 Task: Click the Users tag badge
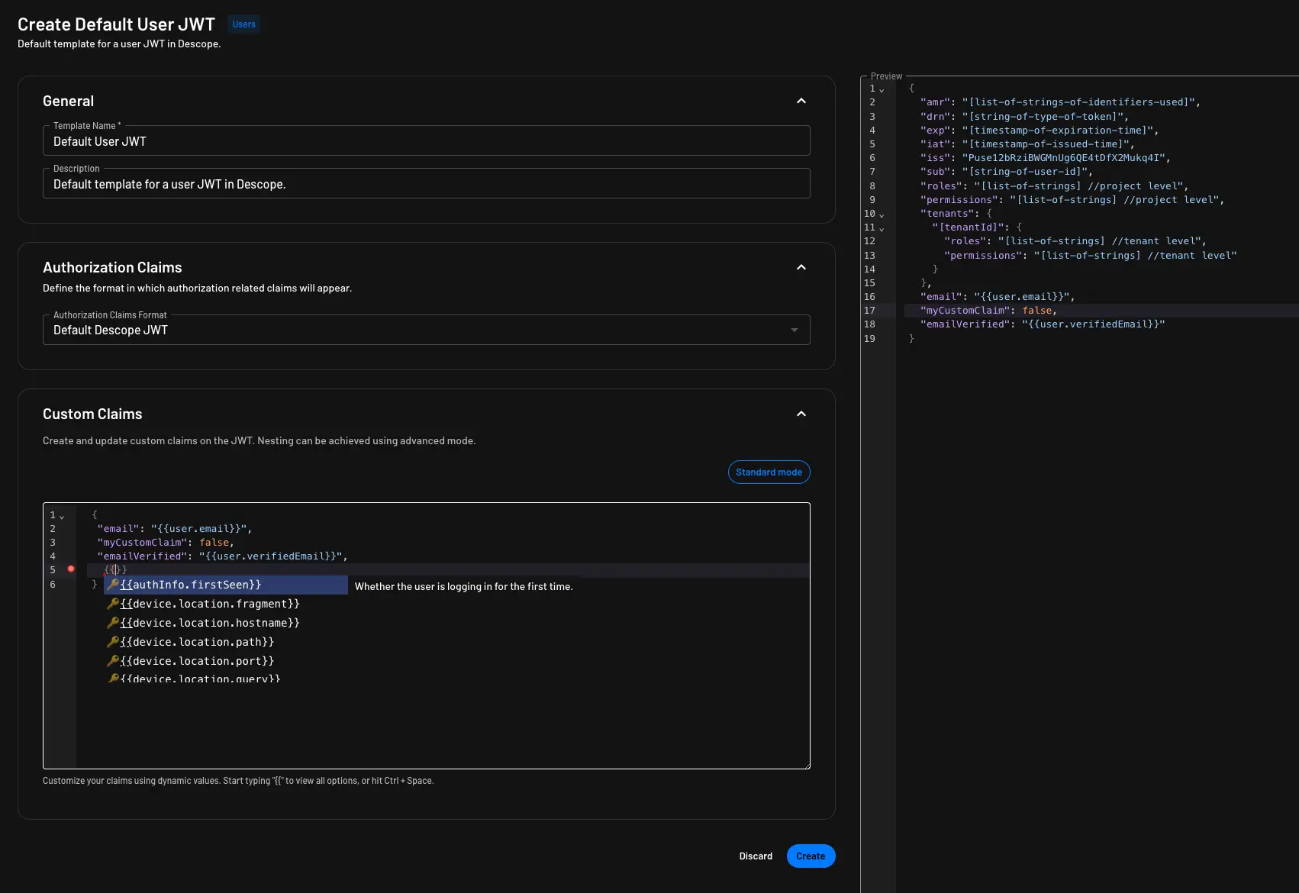[244, 24]
